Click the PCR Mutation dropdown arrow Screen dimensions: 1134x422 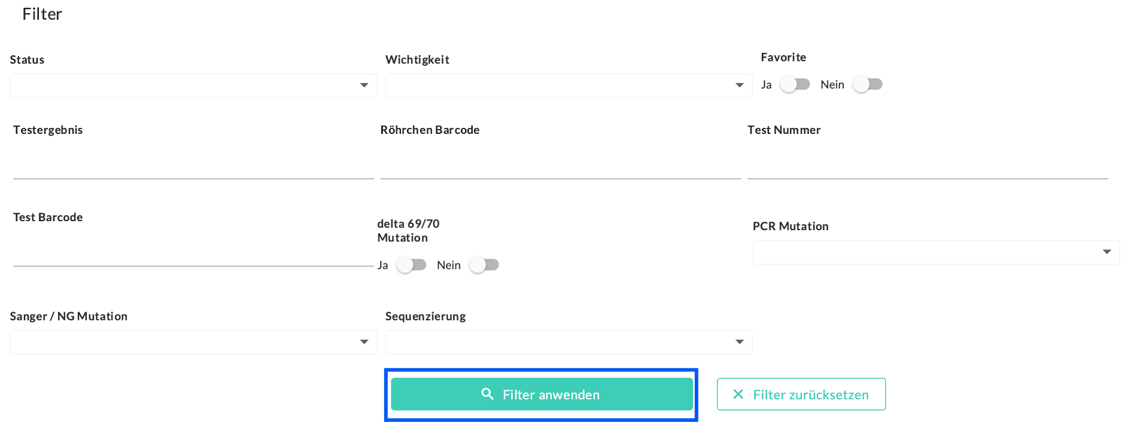1107,252
